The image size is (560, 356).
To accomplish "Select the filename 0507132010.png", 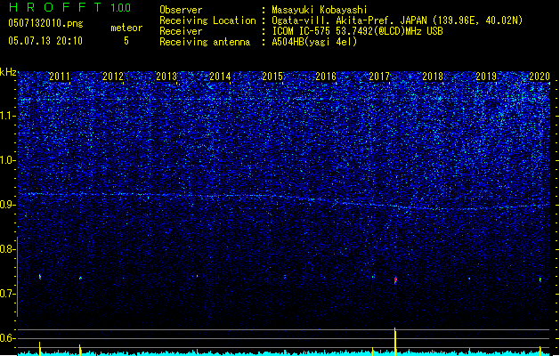I will pos(45,23).
